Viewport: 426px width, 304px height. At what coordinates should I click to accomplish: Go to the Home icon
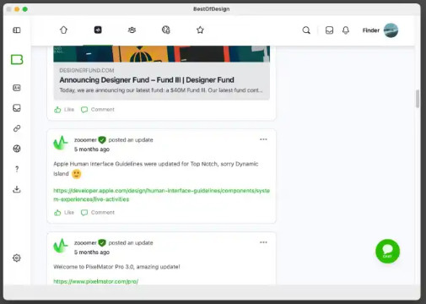tap(63, 30)
